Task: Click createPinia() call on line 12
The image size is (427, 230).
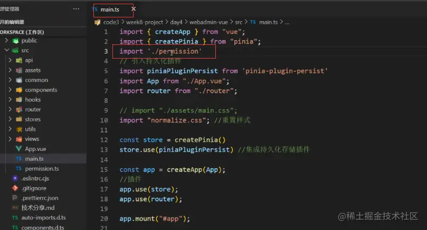Action: (x=200, y=140)
